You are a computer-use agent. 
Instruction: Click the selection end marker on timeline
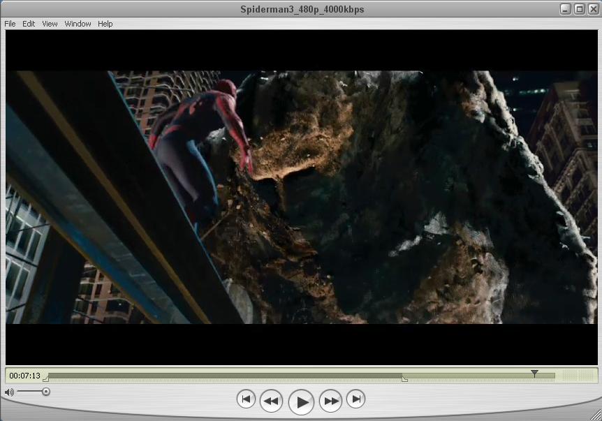point(404,379)
